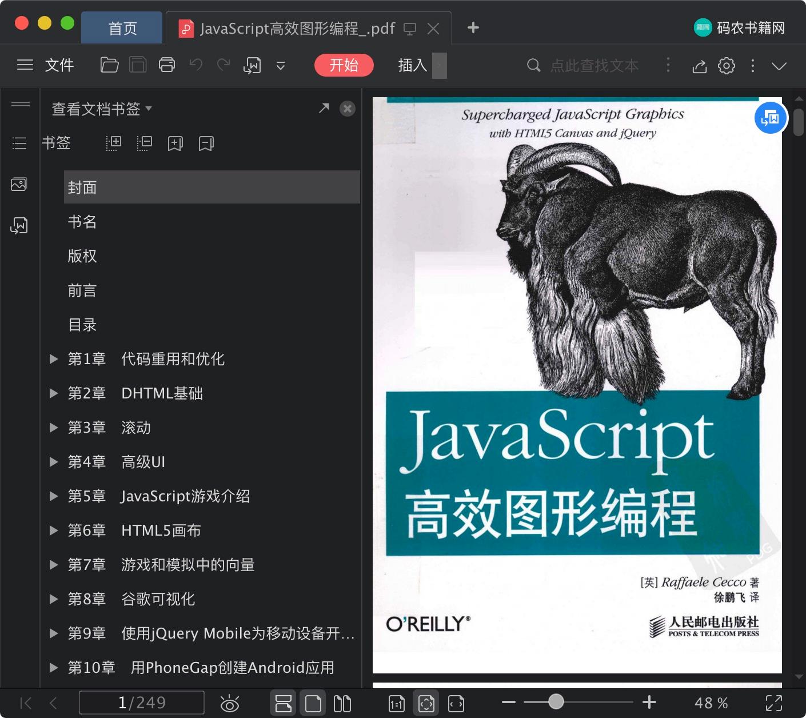Close the bookmark panel
This screenshot has width=806, height=718.
click(x=348, y=109)
